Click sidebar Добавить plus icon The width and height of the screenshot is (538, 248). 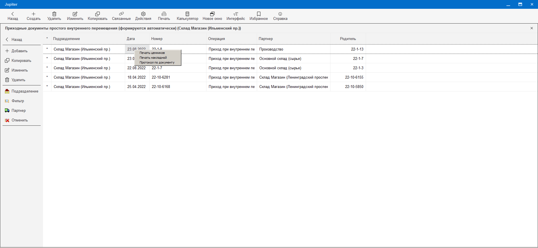coord(7,51)
